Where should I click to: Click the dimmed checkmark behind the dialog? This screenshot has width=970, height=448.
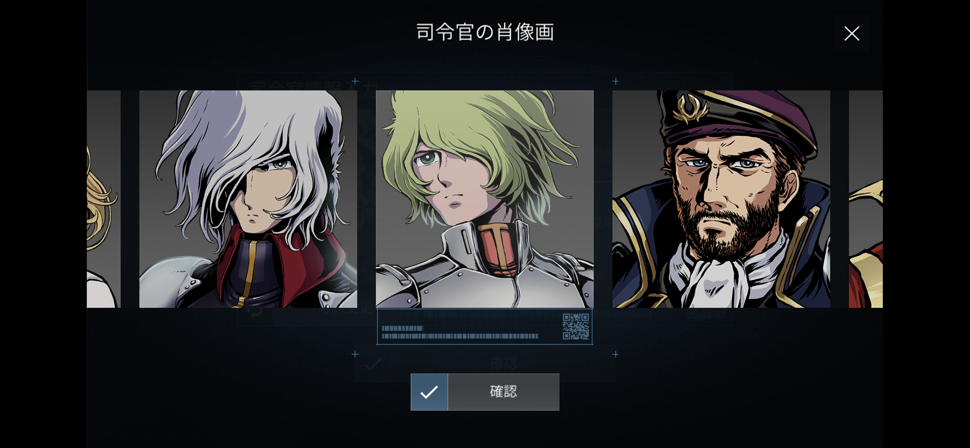point(373,364)
